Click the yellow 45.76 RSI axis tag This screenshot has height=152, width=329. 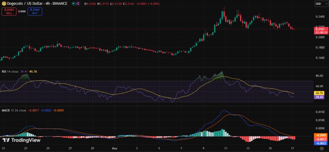319,93
